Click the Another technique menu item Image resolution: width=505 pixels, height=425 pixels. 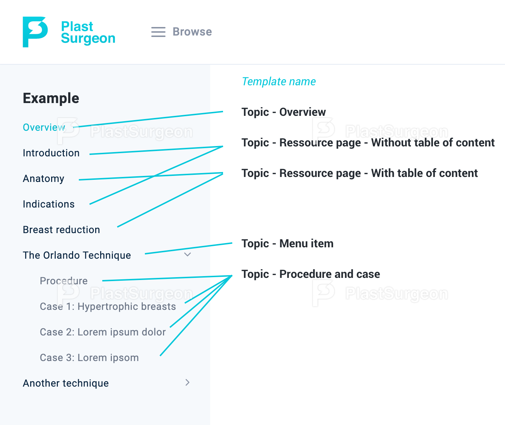pos(66,383)
